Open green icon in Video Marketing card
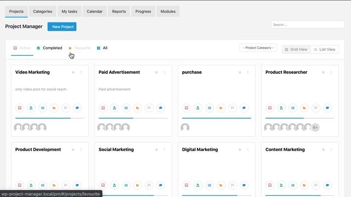351x197 pixels. [x=31, y=108]
